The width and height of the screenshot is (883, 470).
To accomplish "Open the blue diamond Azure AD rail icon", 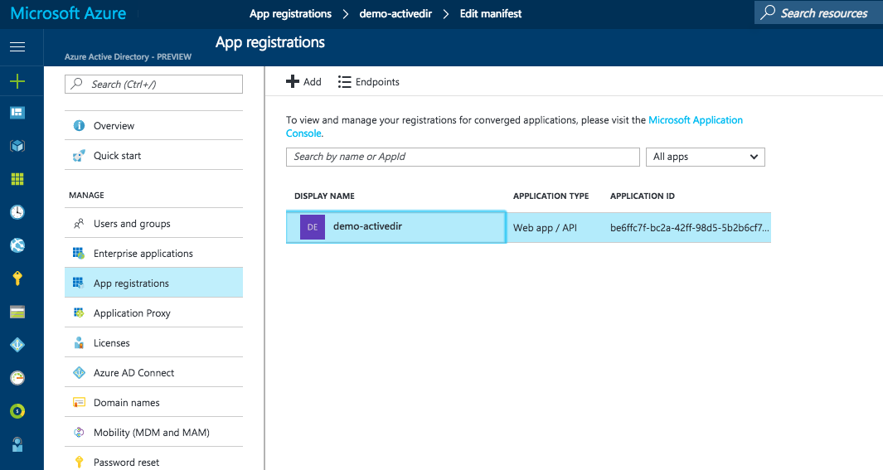I will click(x=17, y=345).
